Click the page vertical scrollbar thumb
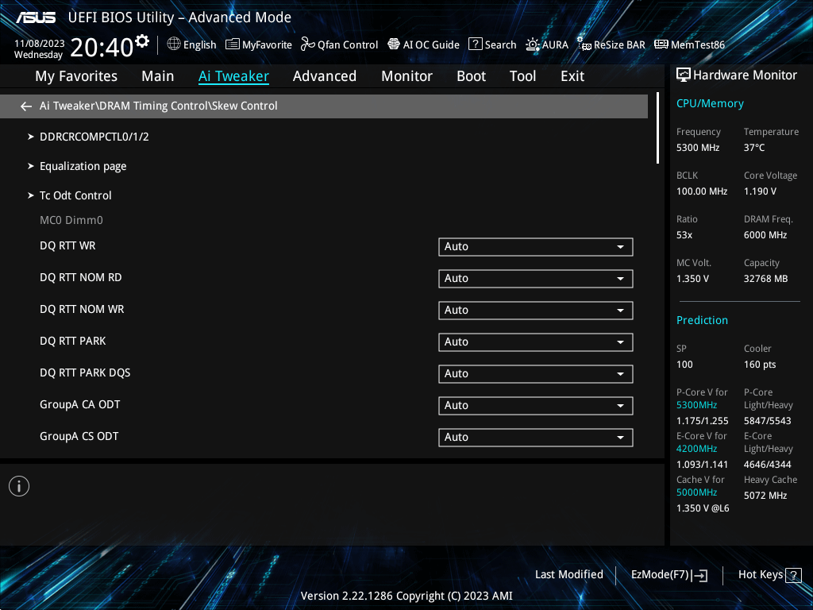 click(x=657, y=128)
